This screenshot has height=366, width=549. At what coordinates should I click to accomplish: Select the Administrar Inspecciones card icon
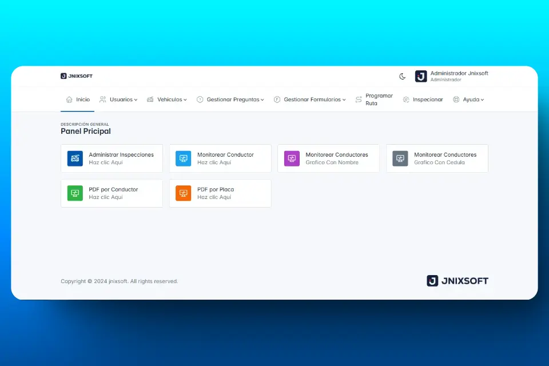click(x=75, y=158)
